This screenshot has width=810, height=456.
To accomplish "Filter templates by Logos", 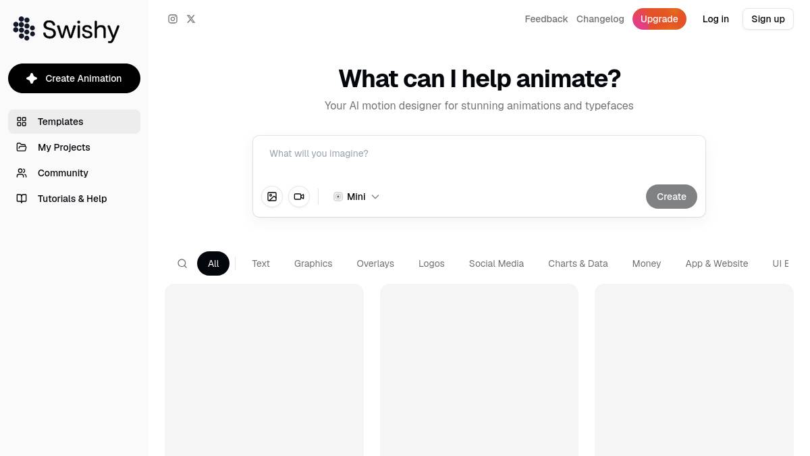I will [x=431, y=263].
